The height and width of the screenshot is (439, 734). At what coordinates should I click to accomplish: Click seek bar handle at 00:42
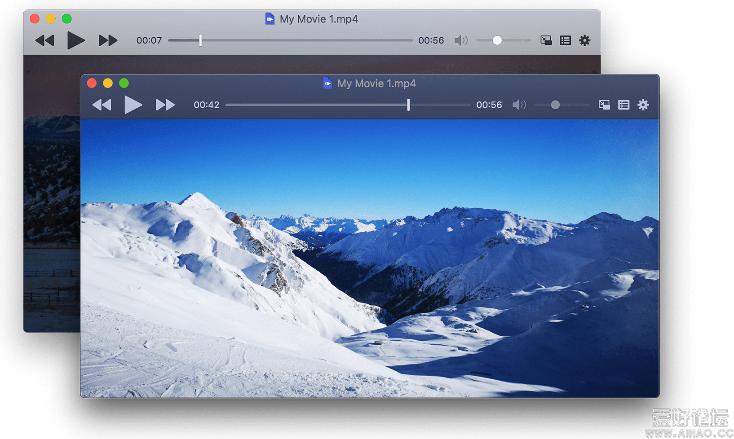[x=408, y=105]
